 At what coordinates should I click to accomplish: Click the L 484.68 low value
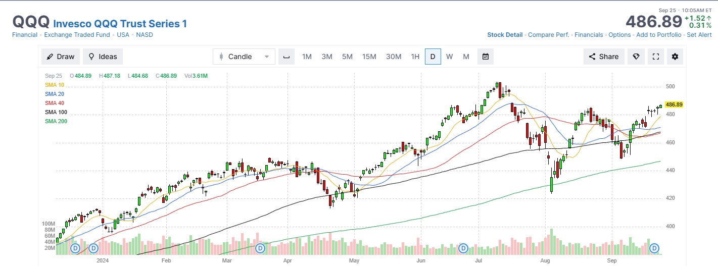click(137, 76)
